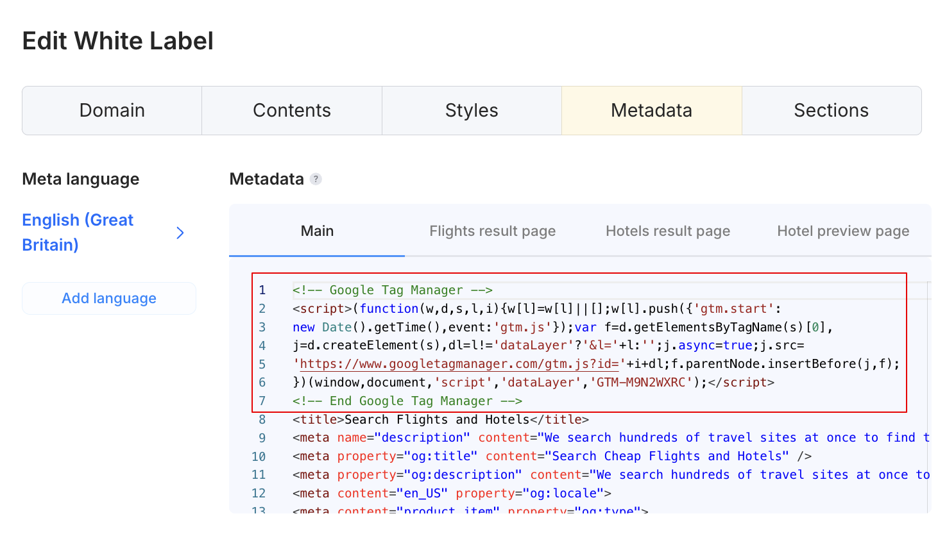This screenshot has width=947, height=541.
Task: Select the Metadata tab
Action: (652, 110)
